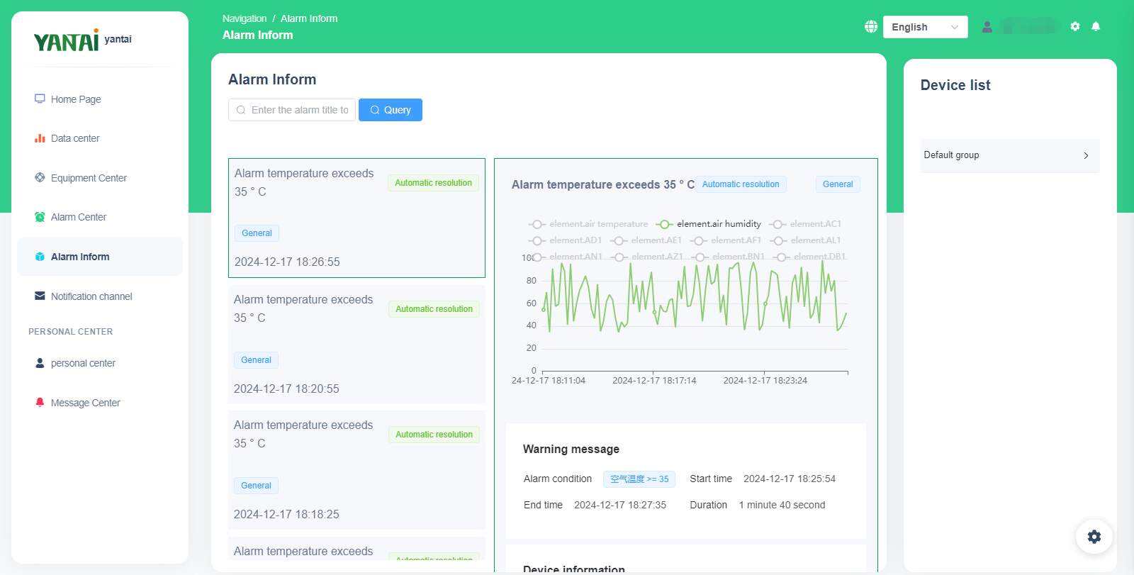Click the globe language icon in header

coord(871,26)
